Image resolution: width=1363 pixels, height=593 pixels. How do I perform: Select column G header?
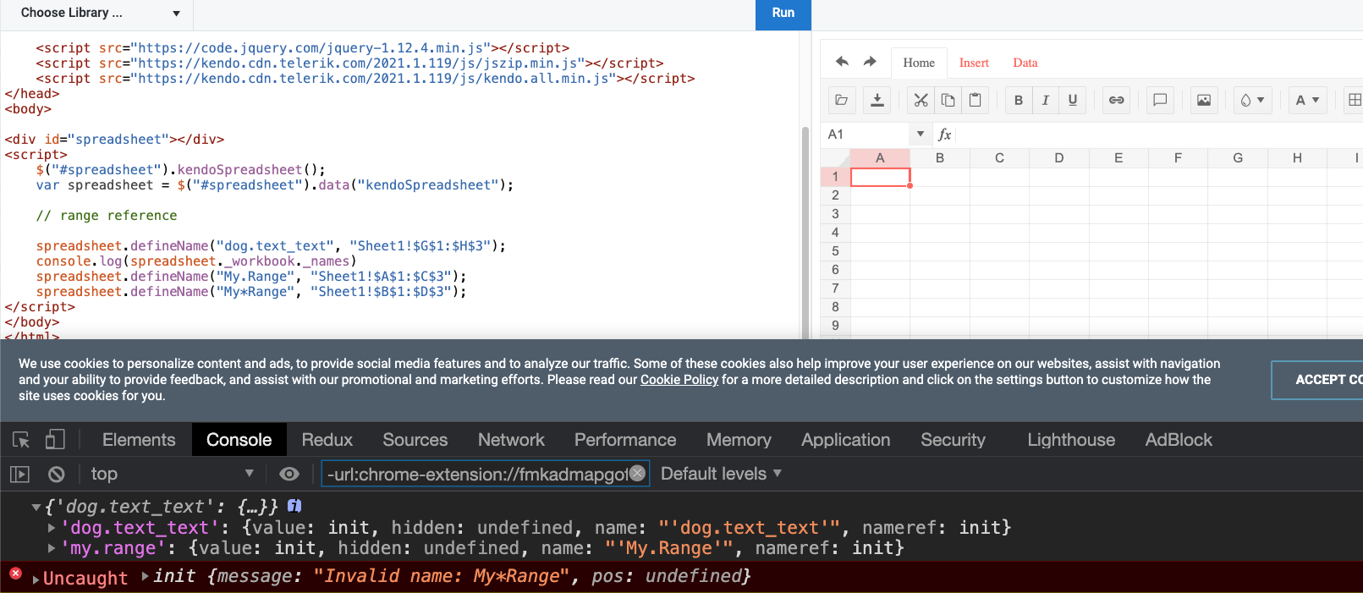pos(1238,158)
